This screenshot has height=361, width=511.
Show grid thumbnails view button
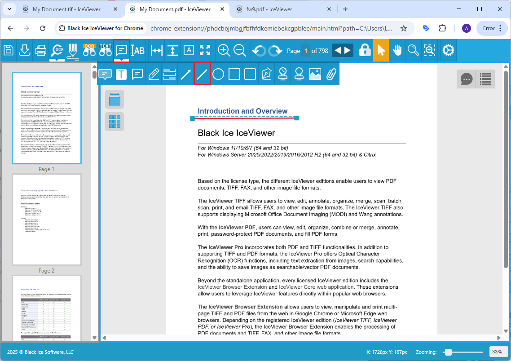pyautogui.click(x=115, y=122)
